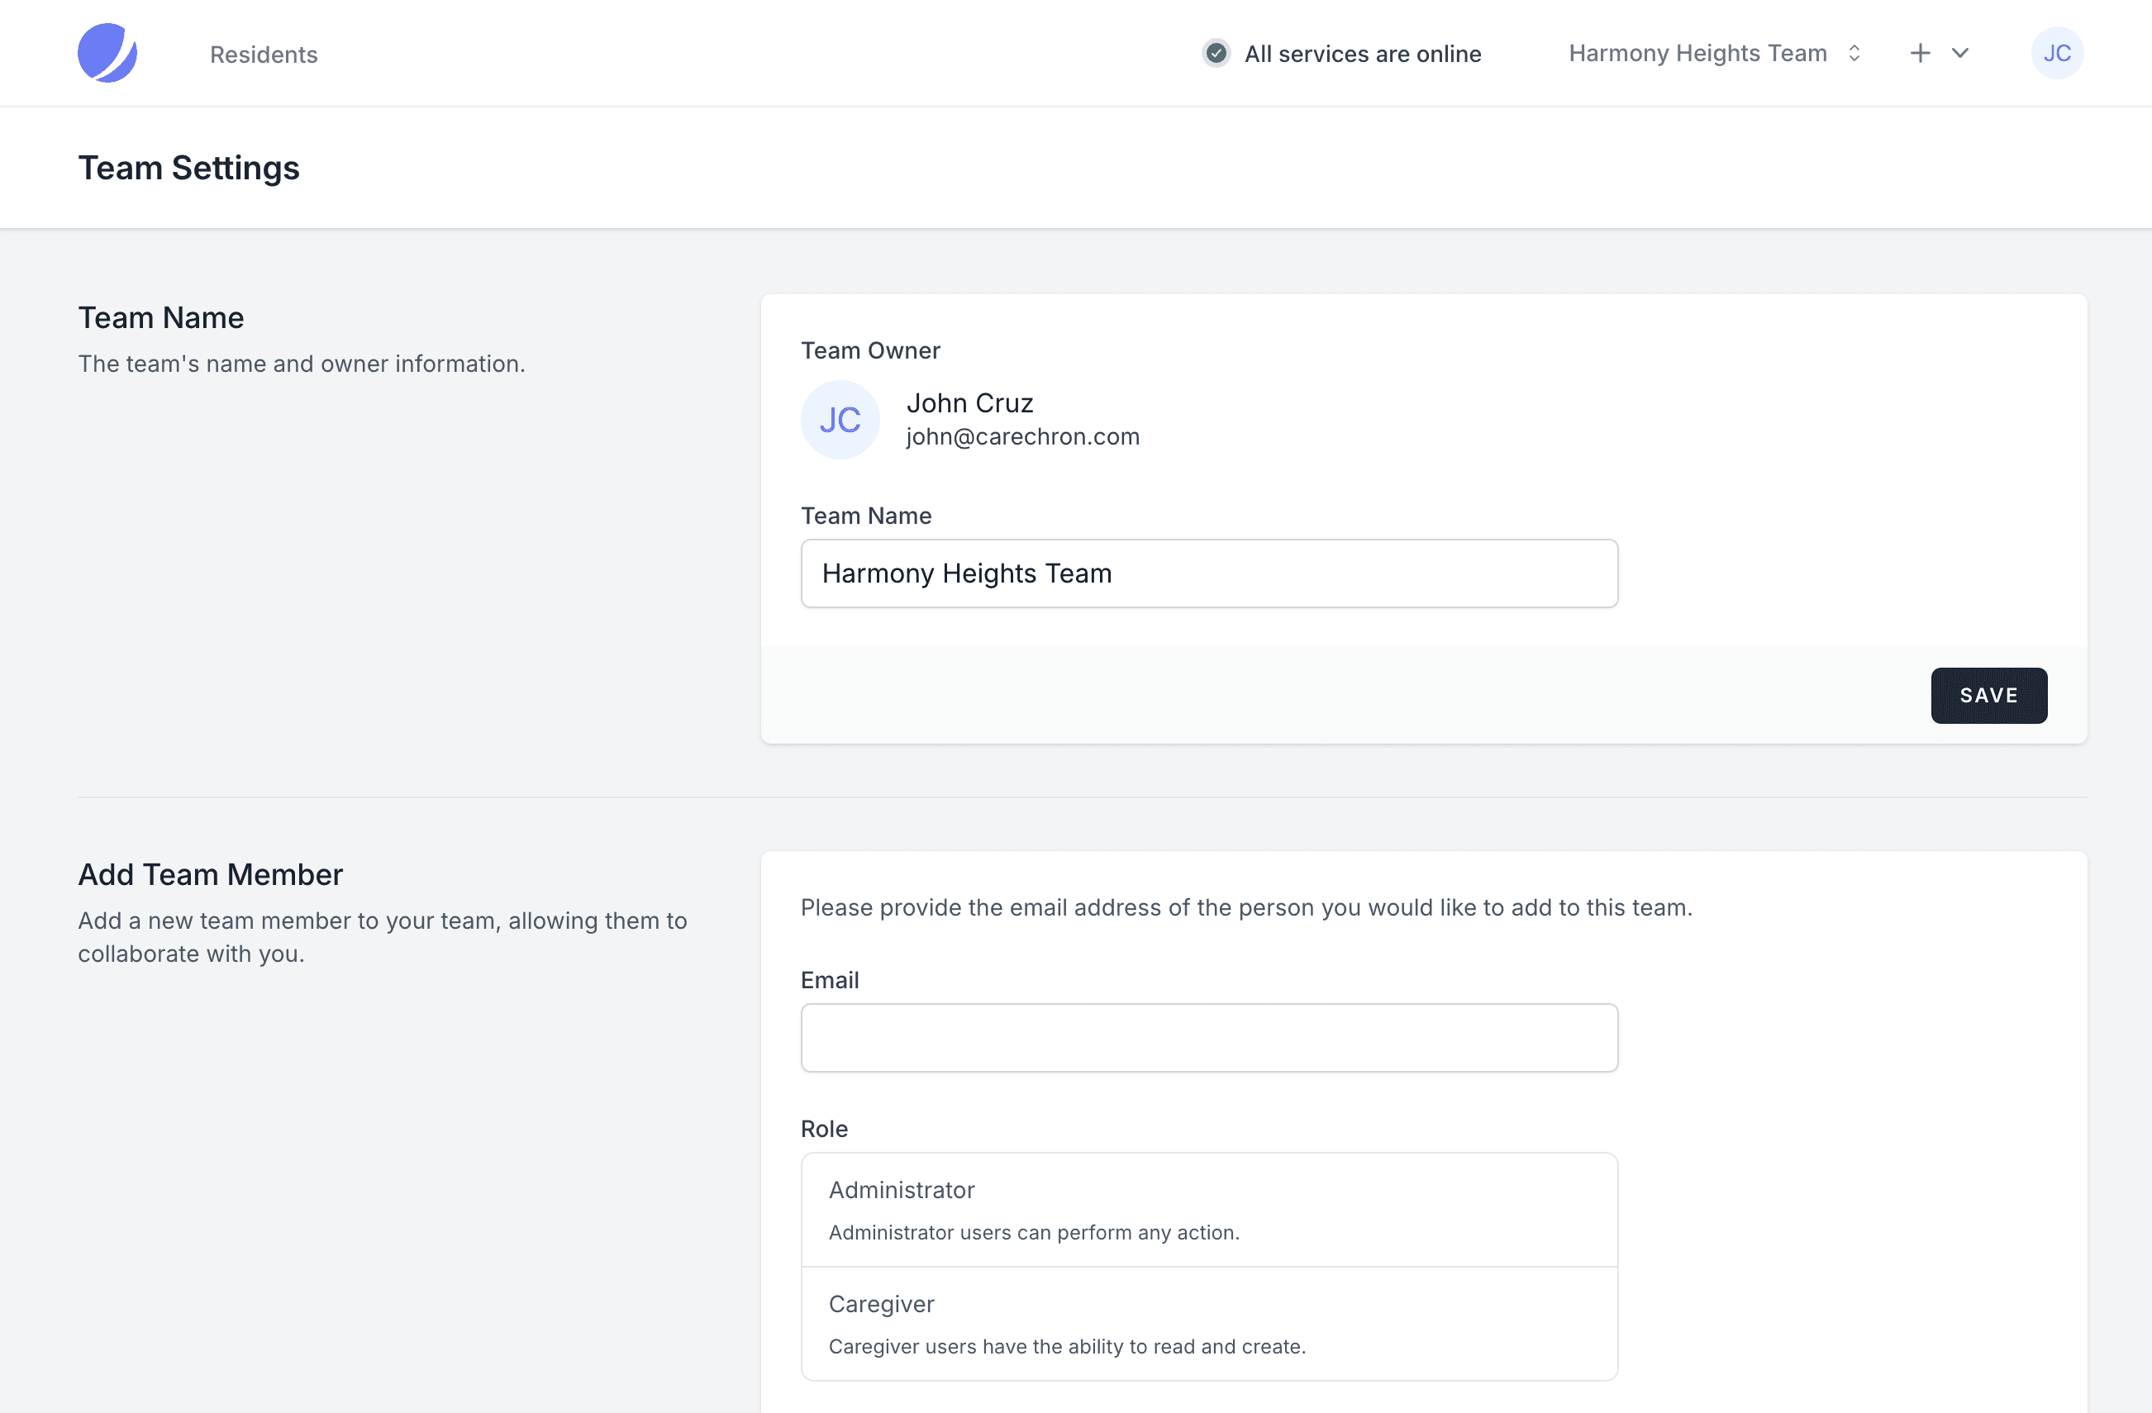Click the "All services are online" status text

[1363, 55]
